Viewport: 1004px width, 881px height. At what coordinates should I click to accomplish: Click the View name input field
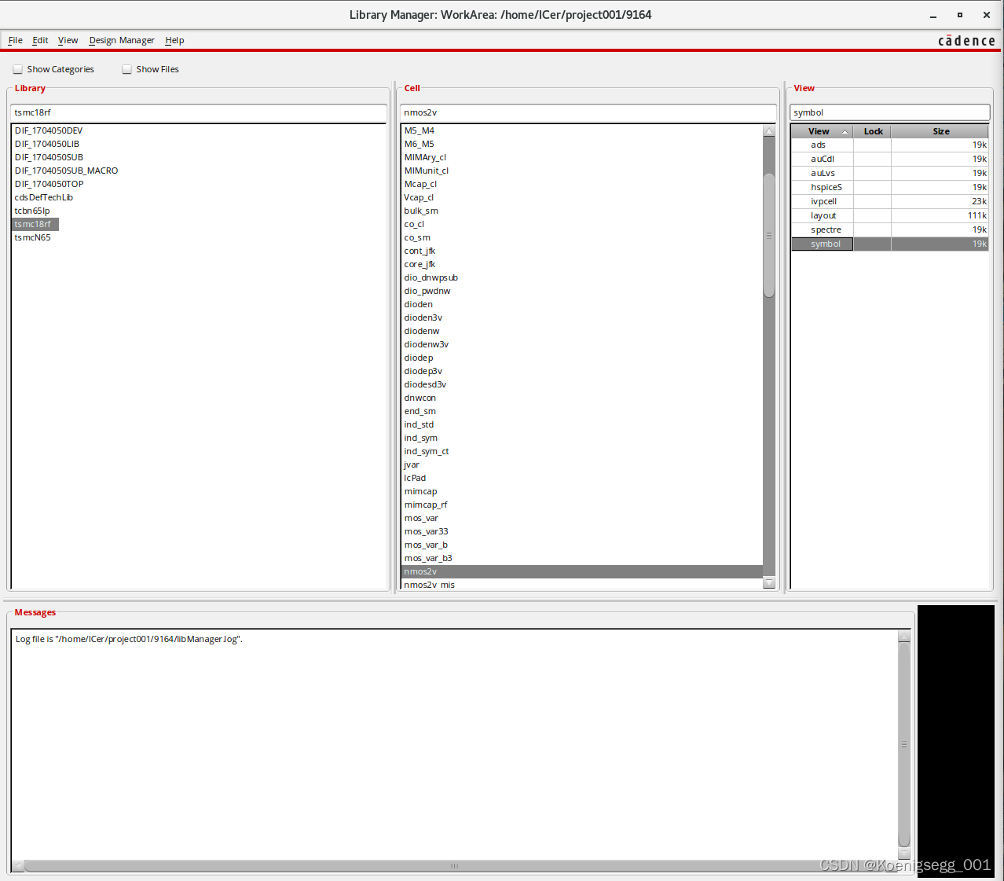pos(889,112)
